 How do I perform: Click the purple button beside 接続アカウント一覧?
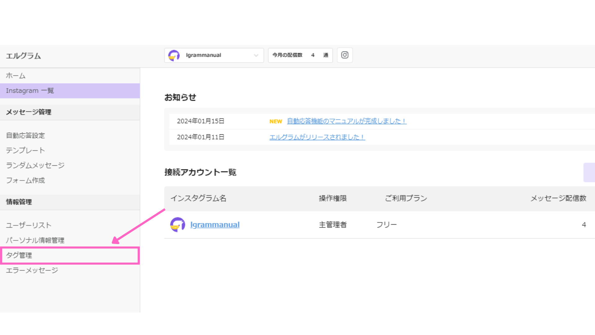tap(589, 172)
